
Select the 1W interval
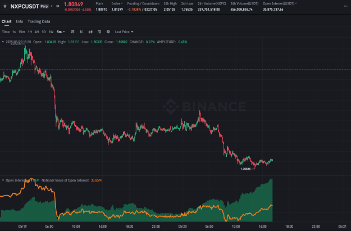pyautogui.click(x=51, y=32)
